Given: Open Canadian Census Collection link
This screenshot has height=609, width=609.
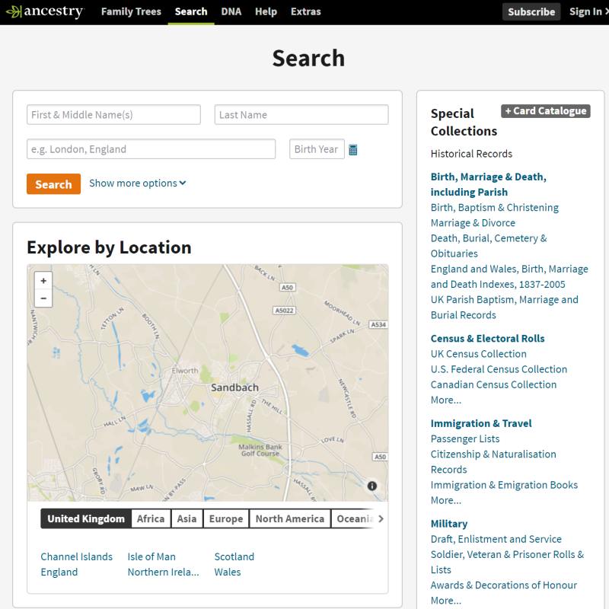Looking at the screenshot, I should tap(493, 384).
